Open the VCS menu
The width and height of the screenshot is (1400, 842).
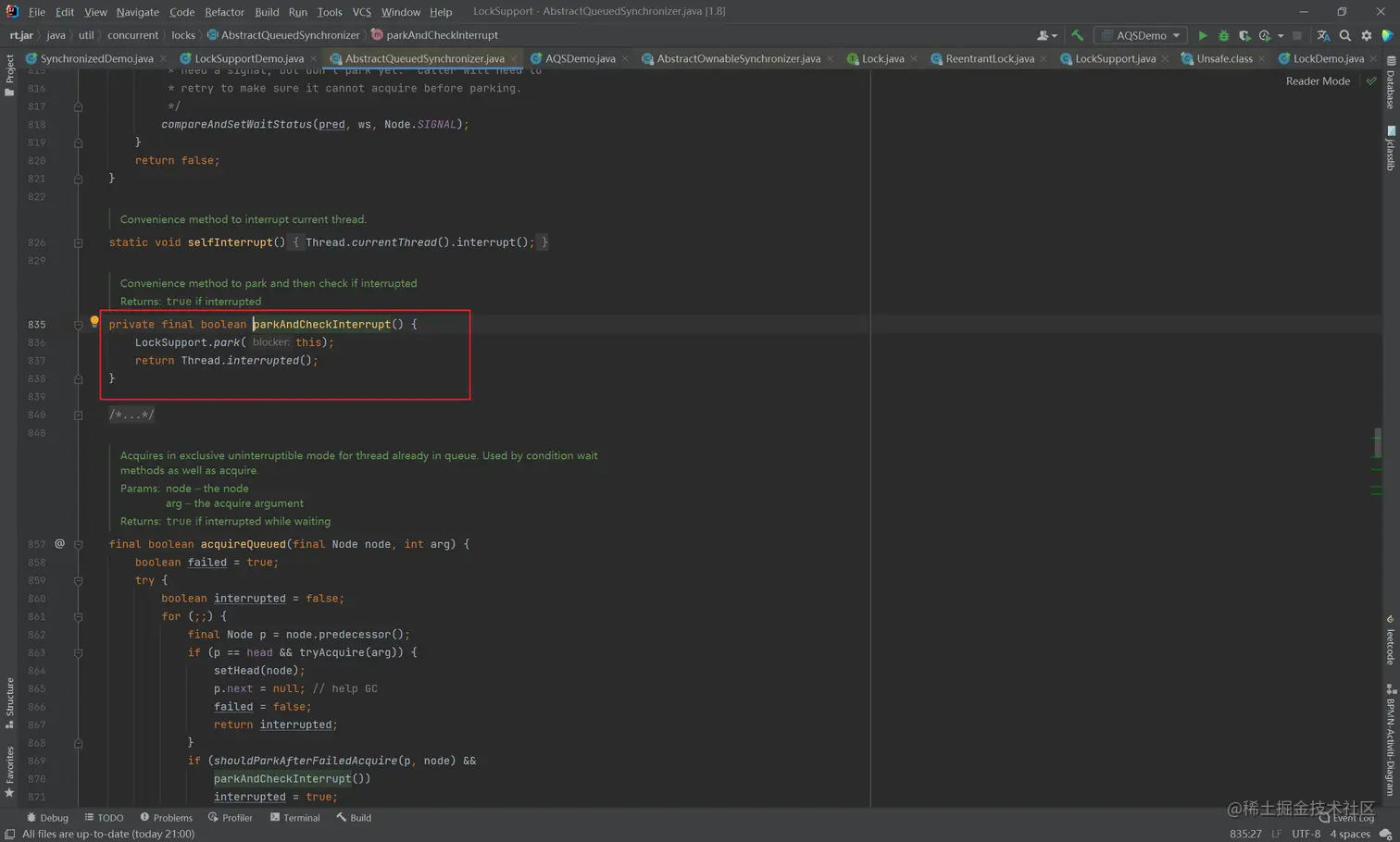[x=361, y=12]
